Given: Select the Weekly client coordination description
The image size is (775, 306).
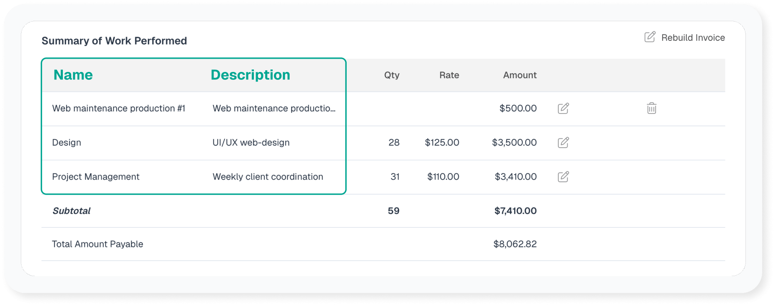Looking at the screenshot, I should click(268, 177).
